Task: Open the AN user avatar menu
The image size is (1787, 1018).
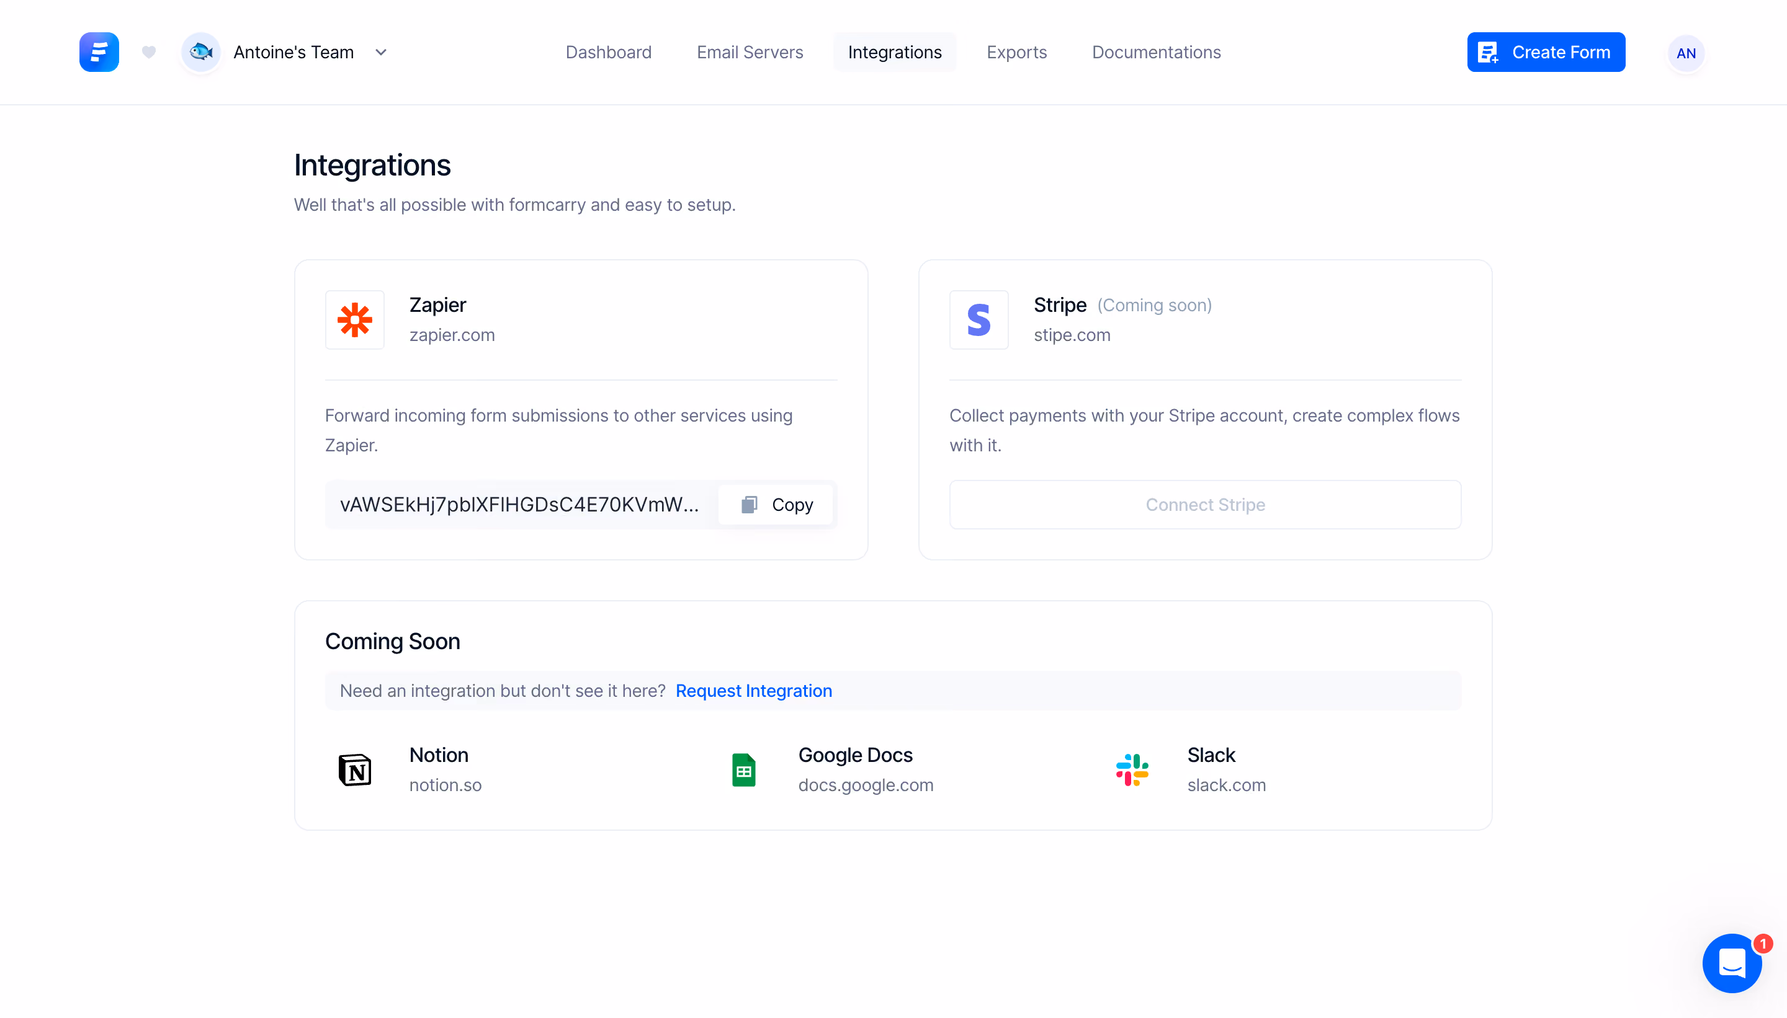Action: pyautogui.click(x=1685, y=53)
